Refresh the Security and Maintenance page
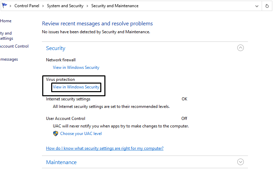Screen dimensions: 273x173 pyautogui.click(x=267, y=6)
